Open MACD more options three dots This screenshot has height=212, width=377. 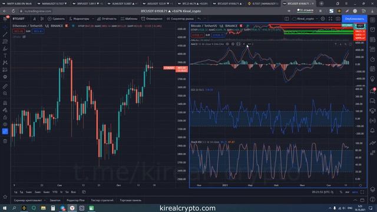pyautogui.click(x=250, y=44)
